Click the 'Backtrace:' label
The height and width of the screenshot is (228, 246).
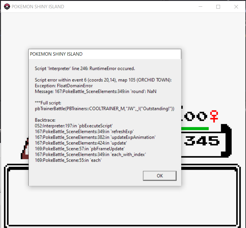tap(45, 120)
